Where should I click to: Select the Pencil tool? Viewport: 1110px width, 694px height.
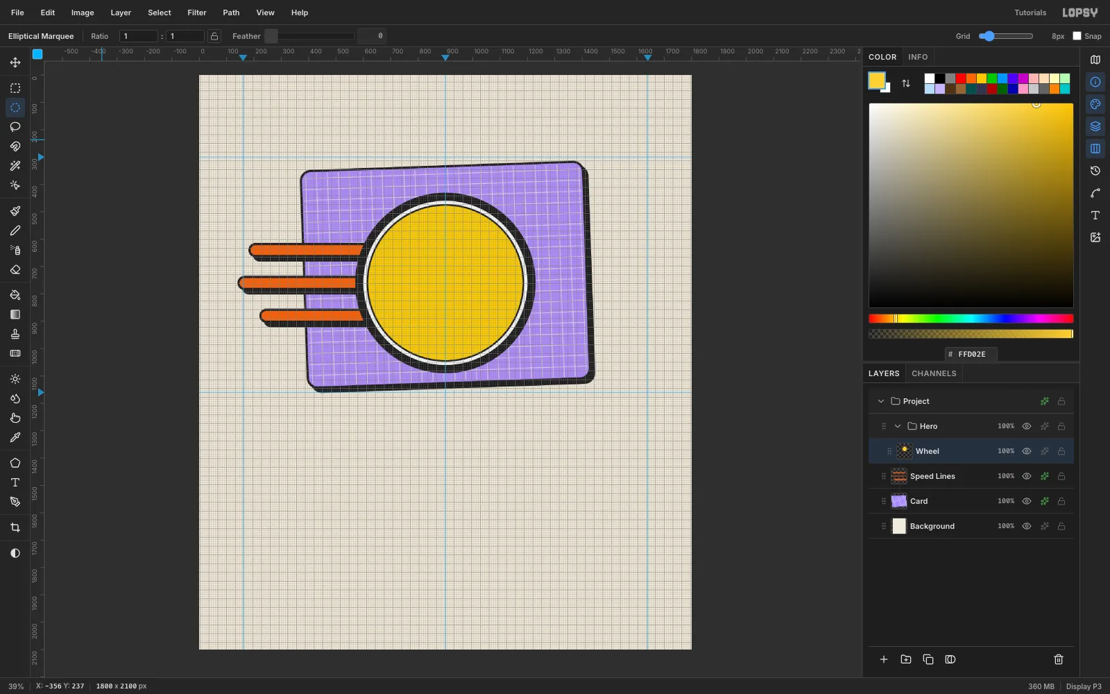click(x=15, y=230)
